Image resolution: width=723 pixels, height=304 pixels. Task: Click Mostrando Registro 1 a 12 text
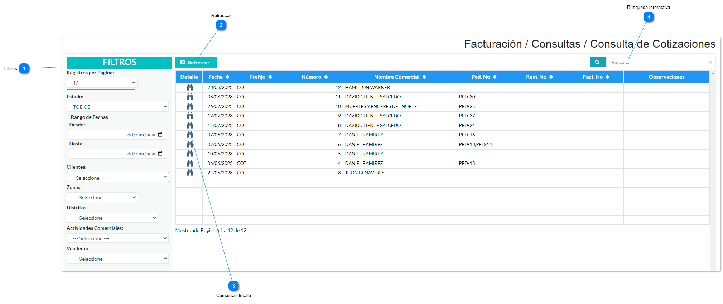pyautogui.click(x=211, y=230)
